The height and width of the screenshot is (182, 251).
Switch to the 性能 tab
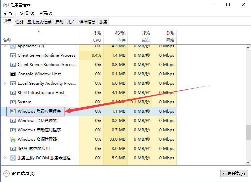click(x=19, y=22)
